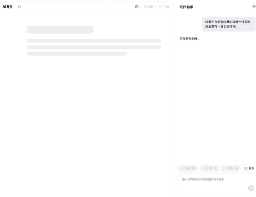Select the middle suggestion chip above input
Viewport: 256px width, 197px height.
pos(209,168)
